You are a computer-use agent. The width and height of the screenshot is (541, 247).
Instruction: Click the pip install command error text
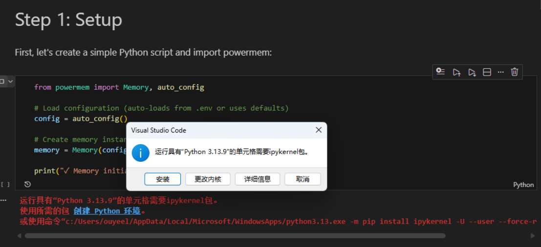click(278, 222)
